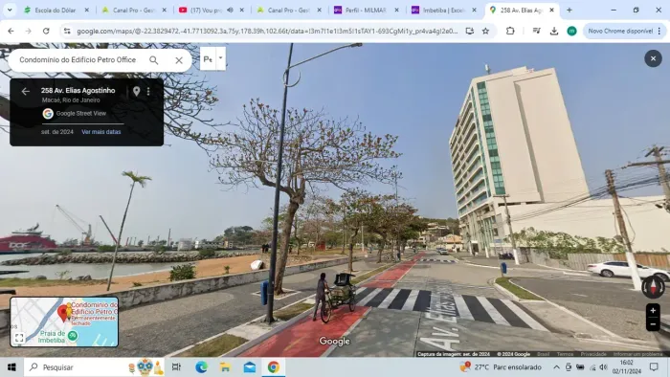The height and width of the screenshot is (377, 670).
Task: Clear the Maps search box text
Action: click(179, 60)
